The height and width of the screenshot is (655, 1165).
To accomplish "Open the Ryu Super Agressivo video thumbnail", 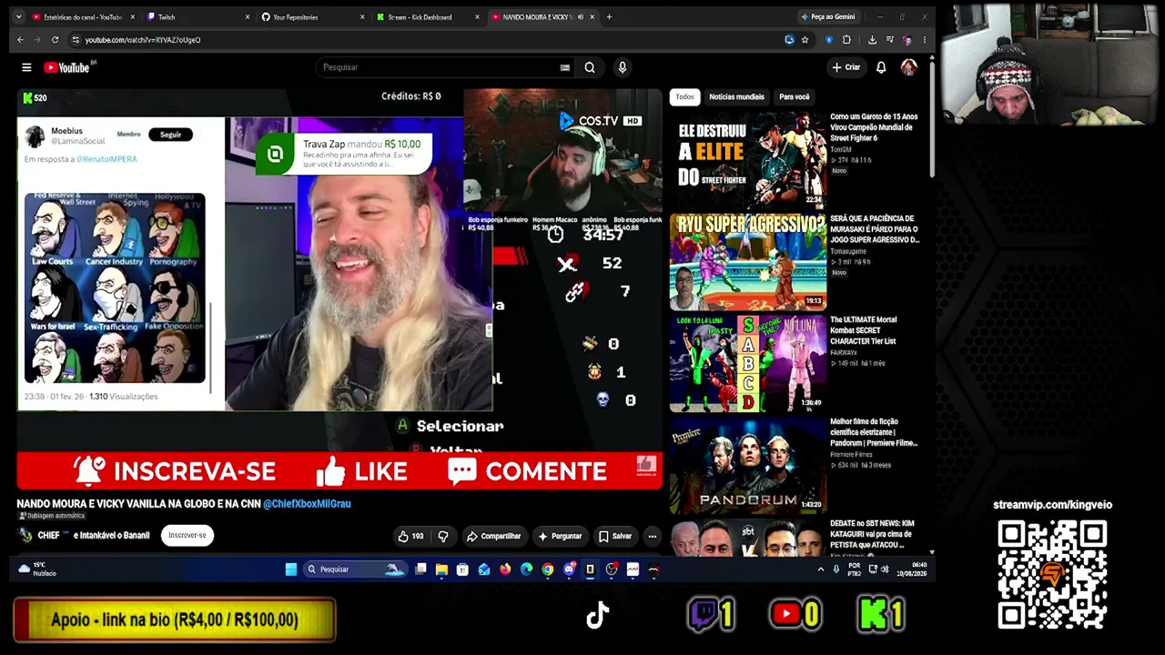I will pos(747,261).
